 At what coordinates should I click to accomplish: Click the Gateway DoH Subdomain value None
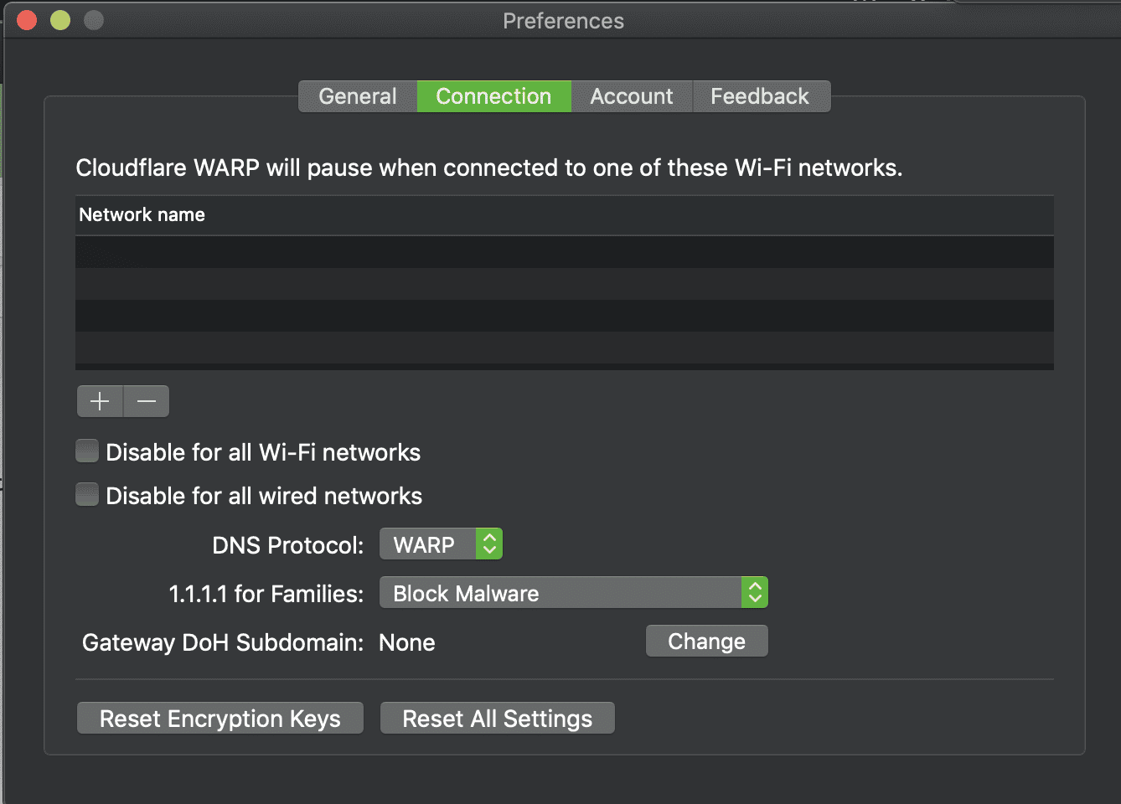[x=407, y=642]
